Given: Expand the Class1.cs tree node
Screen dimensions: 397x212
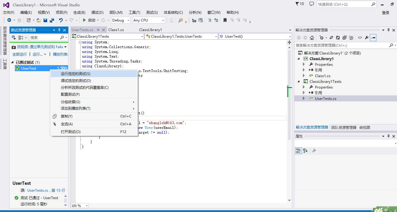Looking at the screenshot, I should click(304, 76).
